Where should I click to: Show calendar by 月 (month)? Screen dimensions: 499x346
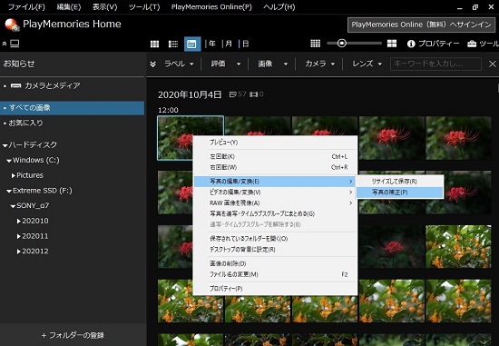coord(229,44)
